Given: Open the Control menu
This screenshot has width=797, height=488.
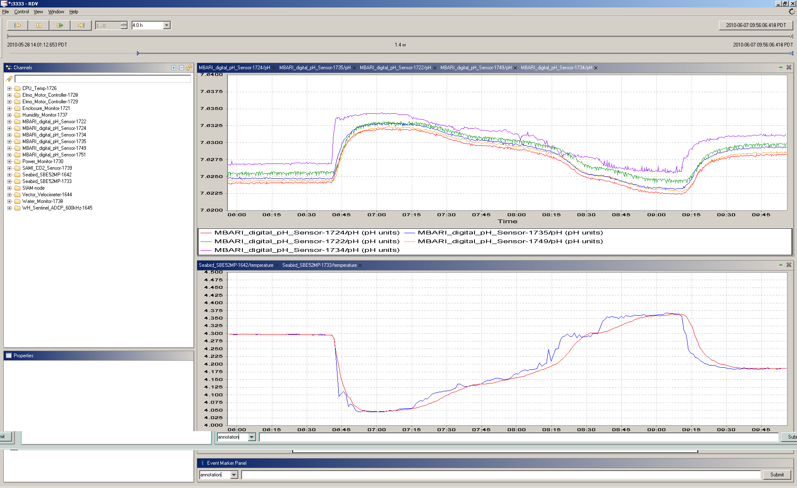Looking at the screenshot, I should [x=22, y=12].
